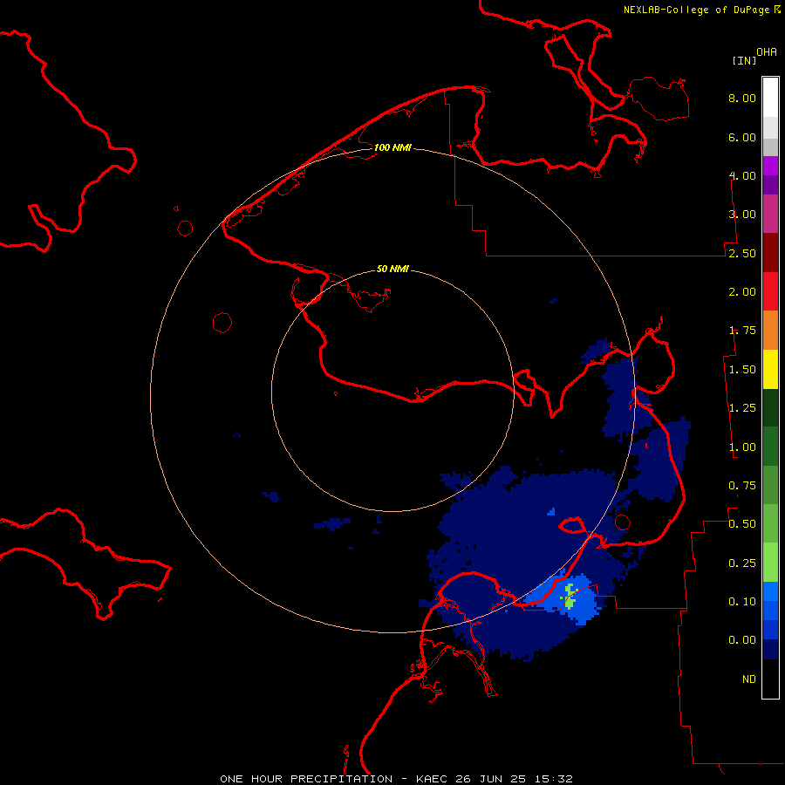The height and width of the screenshot is (785, 785).
Task: Click the 1.75 legend value
Action: coord(742,331)
